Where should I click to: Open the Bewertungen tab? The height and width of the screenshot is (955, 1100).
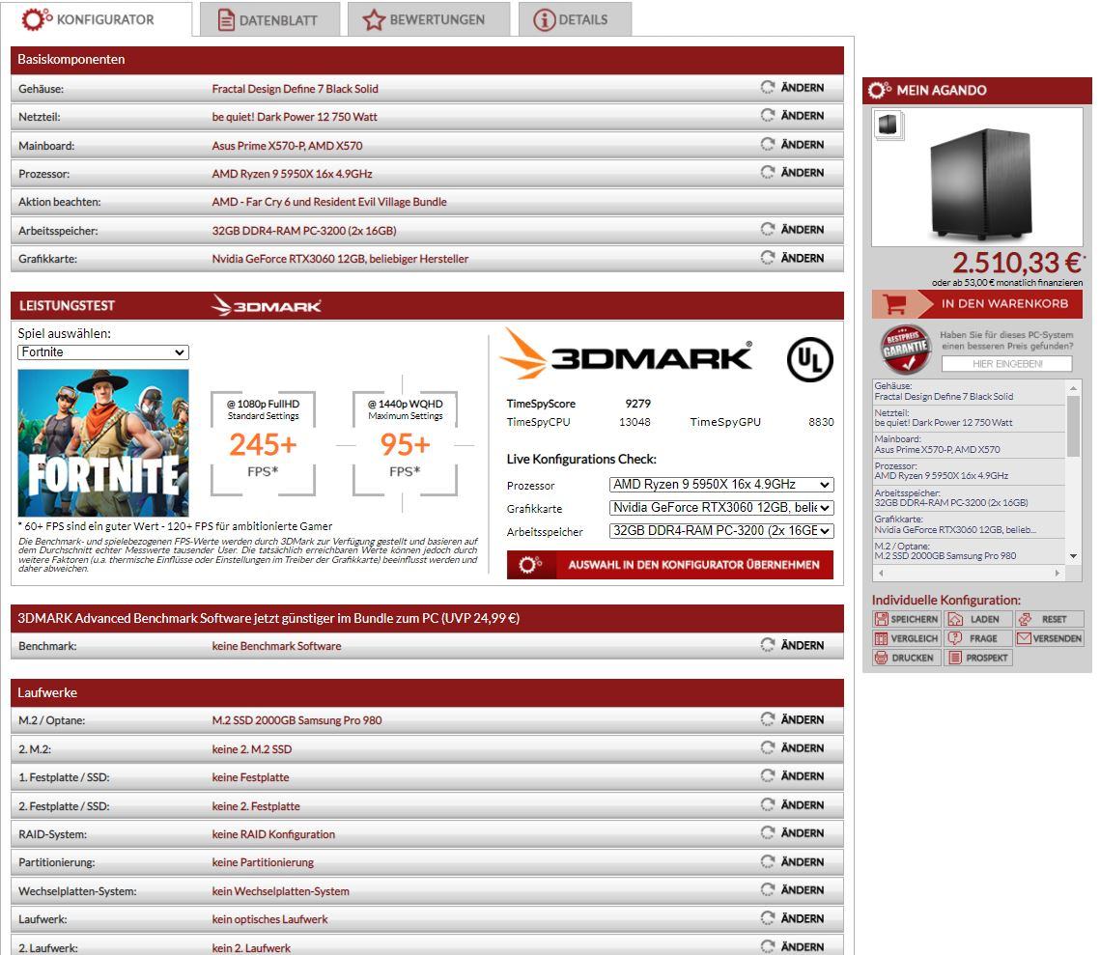point(428,19)
